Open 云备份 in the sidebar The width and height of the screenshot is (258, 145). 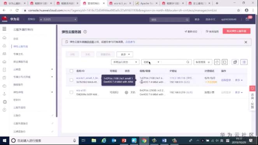tap(17, 115)
